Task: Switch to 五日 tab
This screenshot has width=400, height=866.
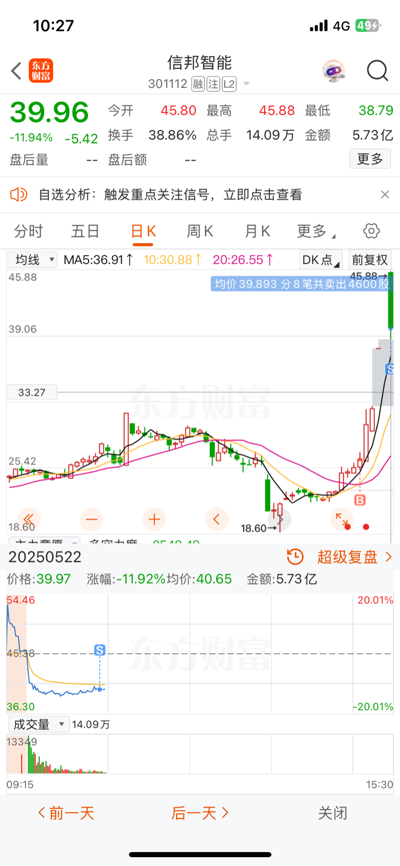Action: [85, 231]
